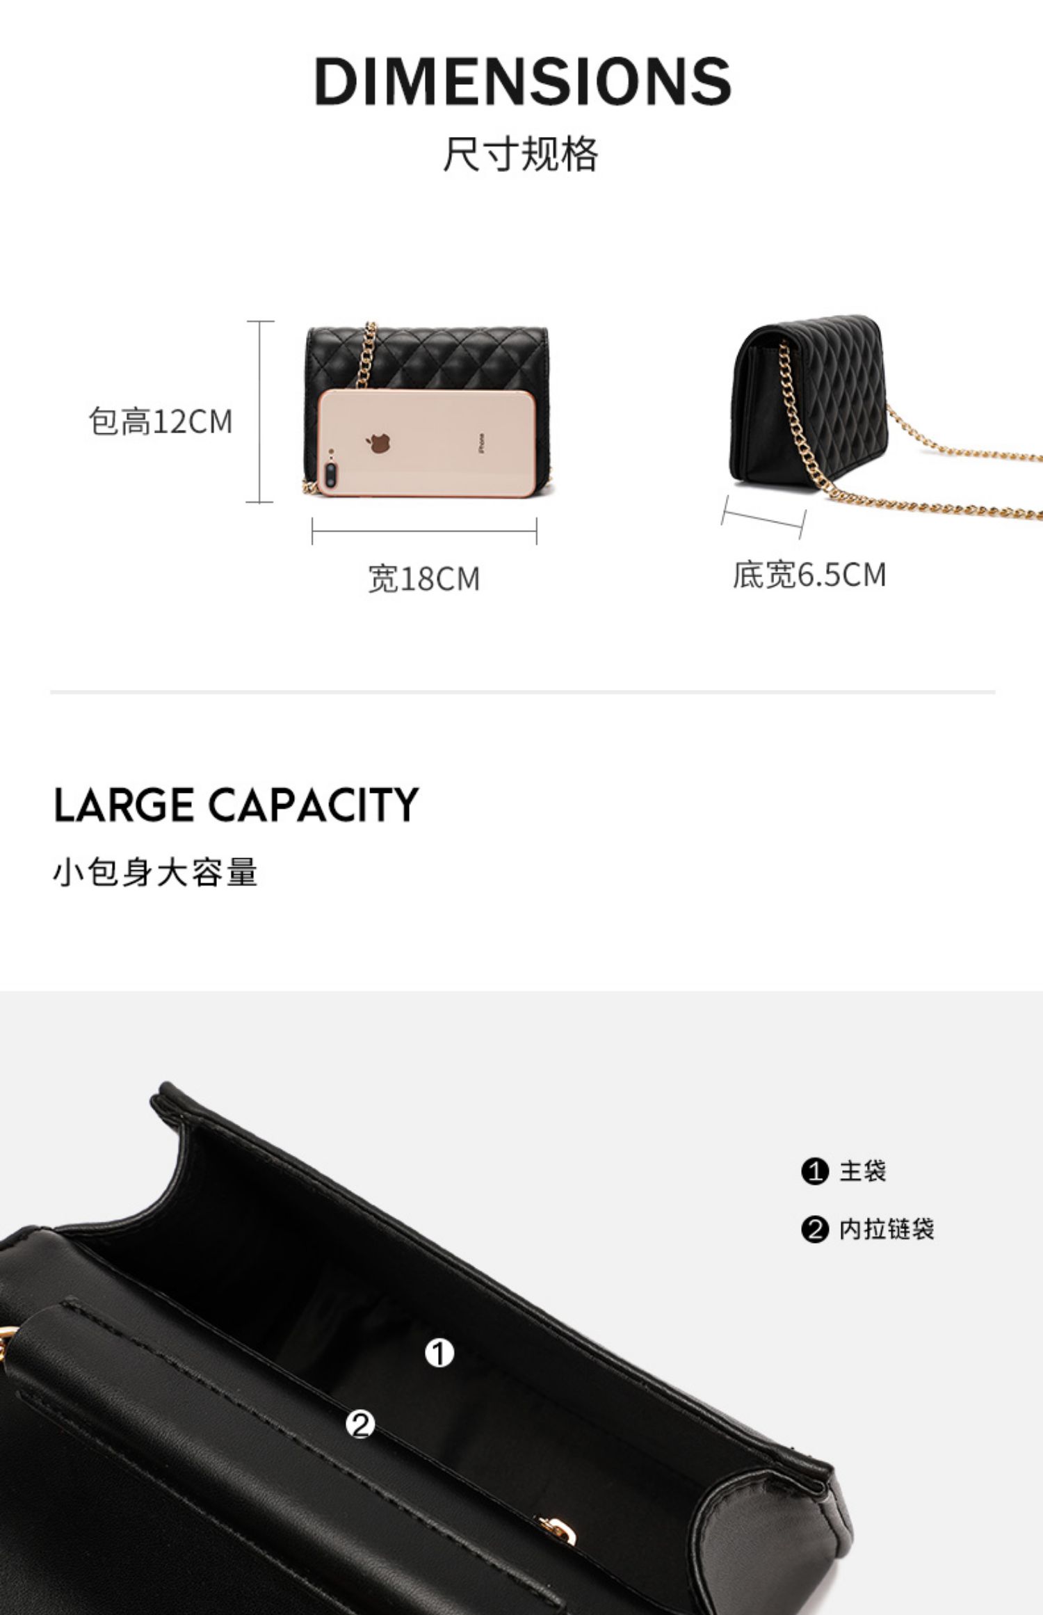Click the 宽18CM width label
Viewport: 1043px width, 1615px height.
tap(424, 579)
